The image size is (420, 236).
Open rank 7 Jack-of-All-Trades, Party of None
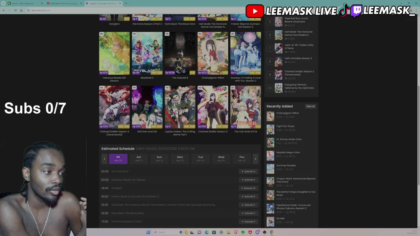pyautogui.click(x=299, y=47)
